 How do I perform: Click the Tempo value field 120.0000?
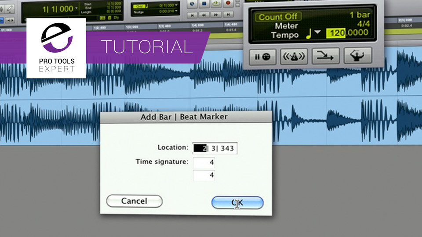347,33
